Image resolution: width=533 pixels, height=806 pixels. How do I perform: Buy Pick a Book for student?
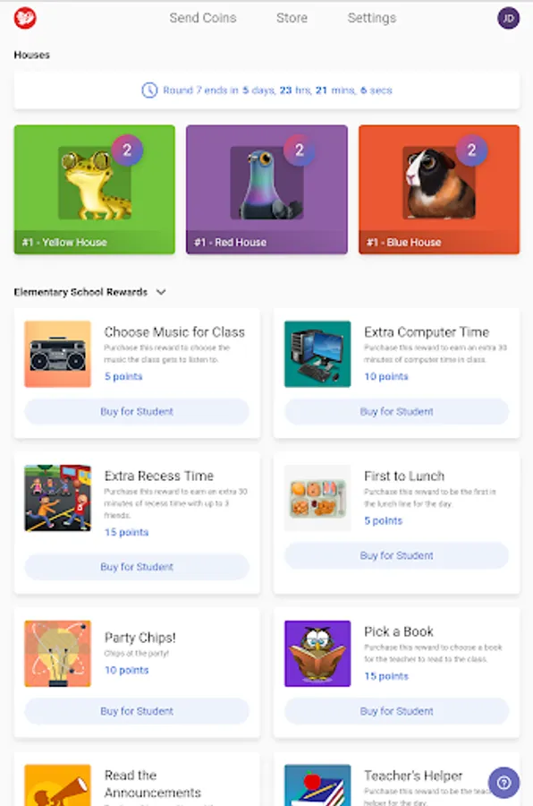(397, 711)
